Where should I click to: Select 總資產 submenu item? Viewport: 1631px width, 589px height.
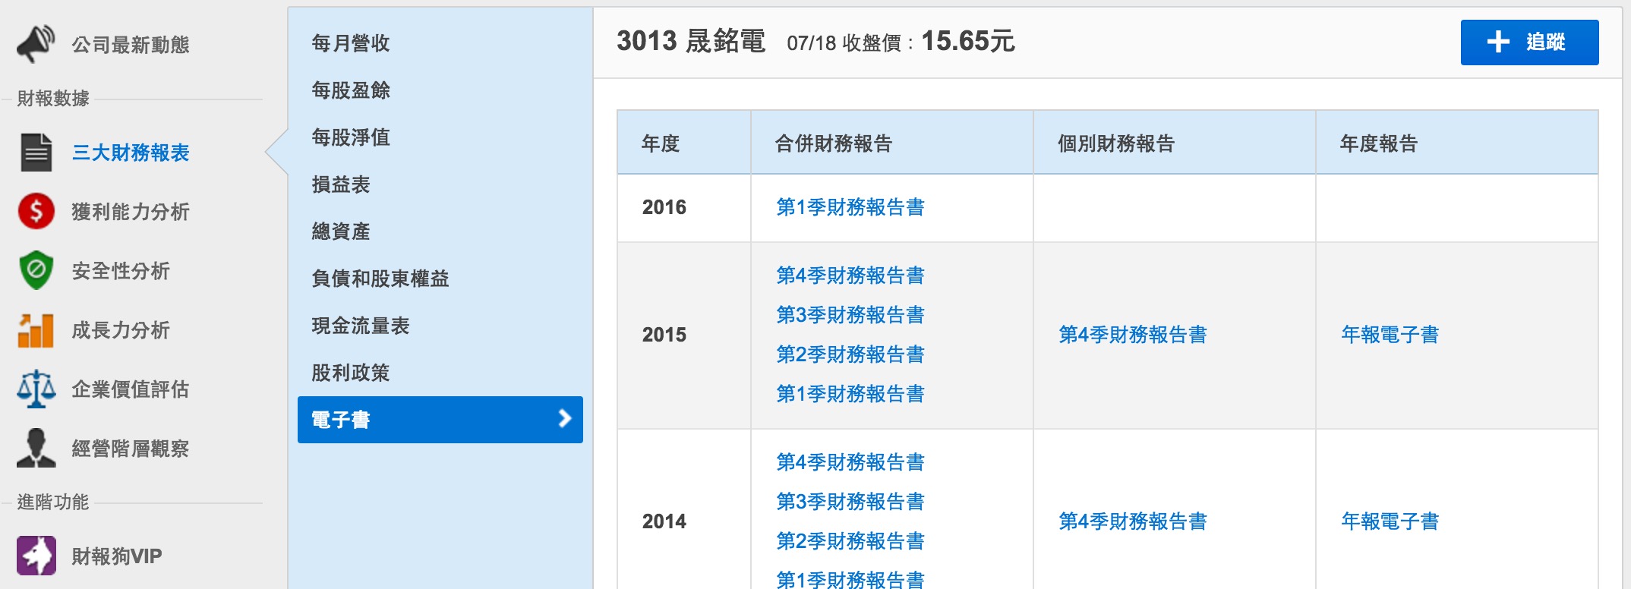pyautogui.click(x=341, y=232)
